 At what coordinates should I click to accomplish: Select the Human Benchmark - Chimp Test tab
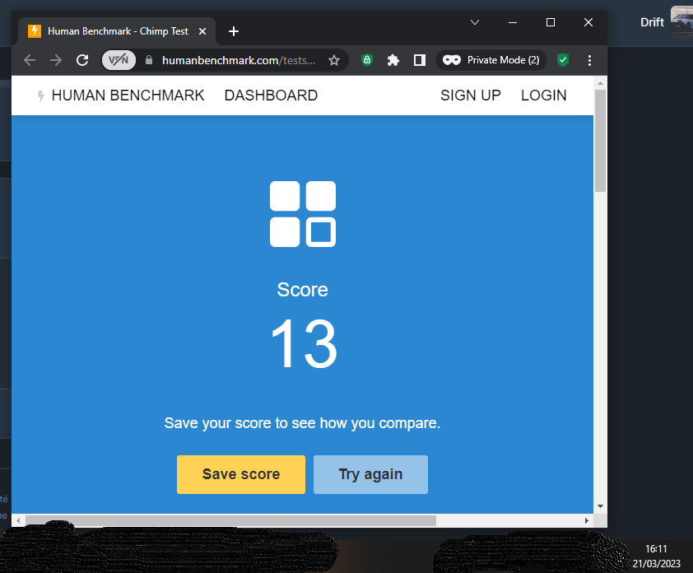[115, 31]
